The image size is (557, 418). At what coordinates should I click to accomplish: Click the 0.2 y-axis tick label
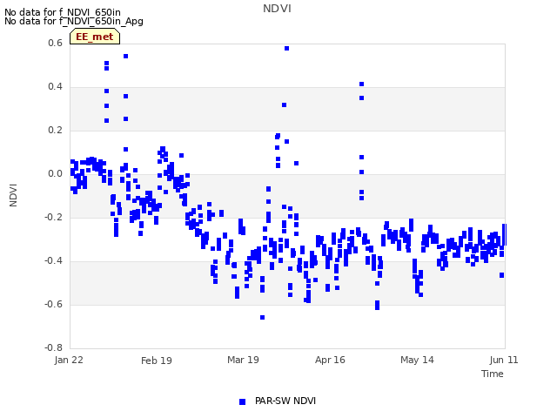[x=55, y=130]
